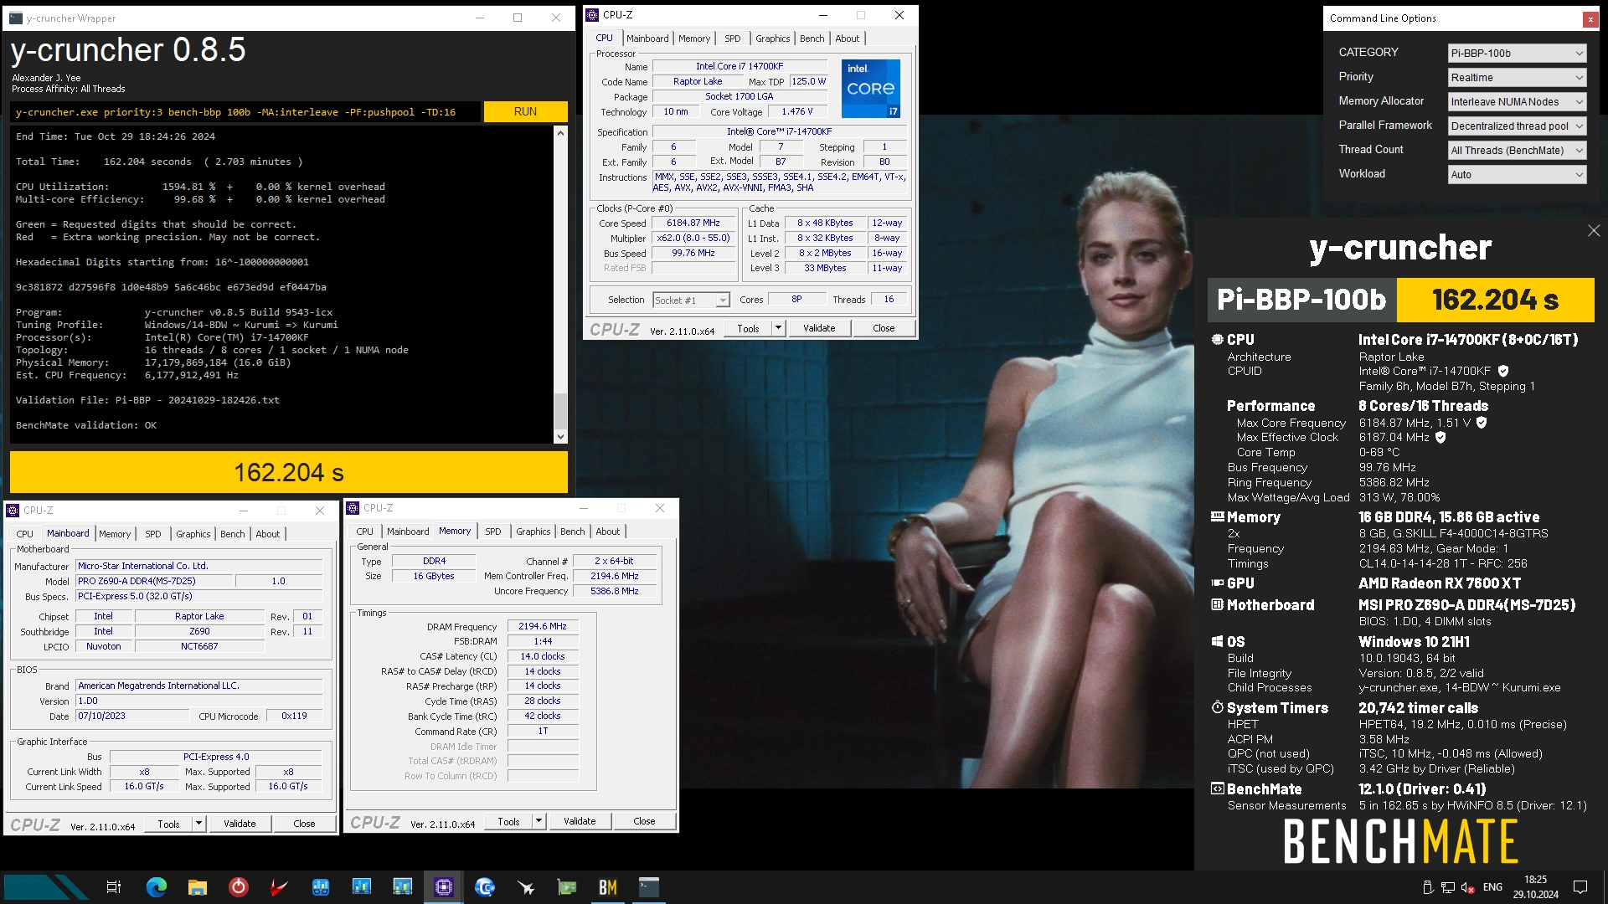Screen dimensions: 1608x904
Task: Open Graphics tab in CPU-Z Mainboard window
Action: 193,534
